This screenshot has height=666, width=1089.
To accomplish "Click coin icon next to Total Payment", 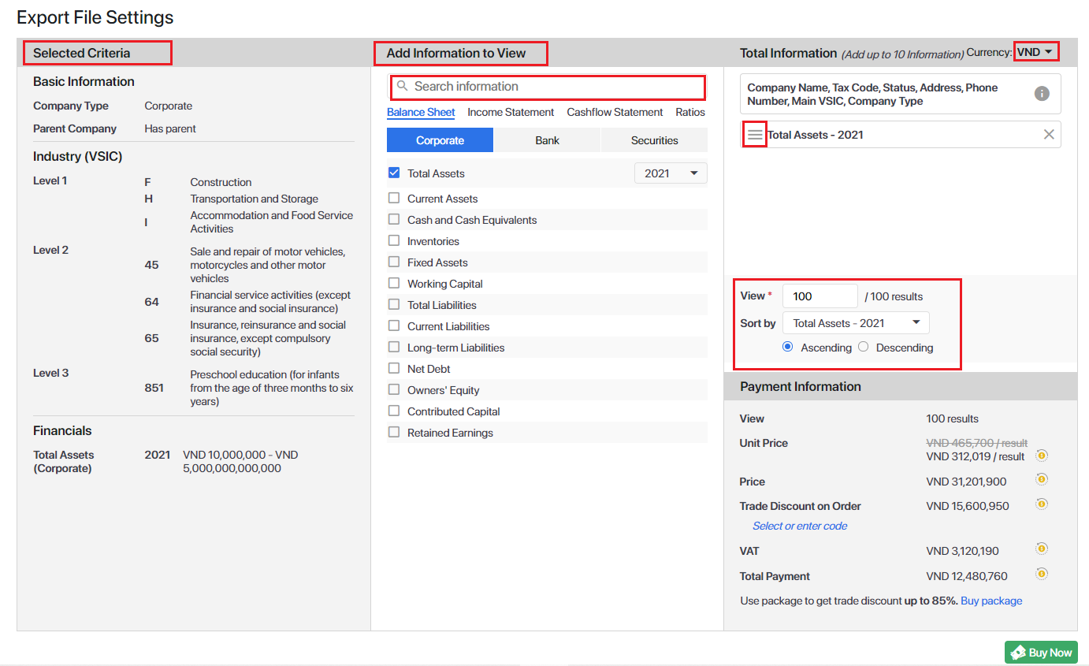I will pos(1041,574).
